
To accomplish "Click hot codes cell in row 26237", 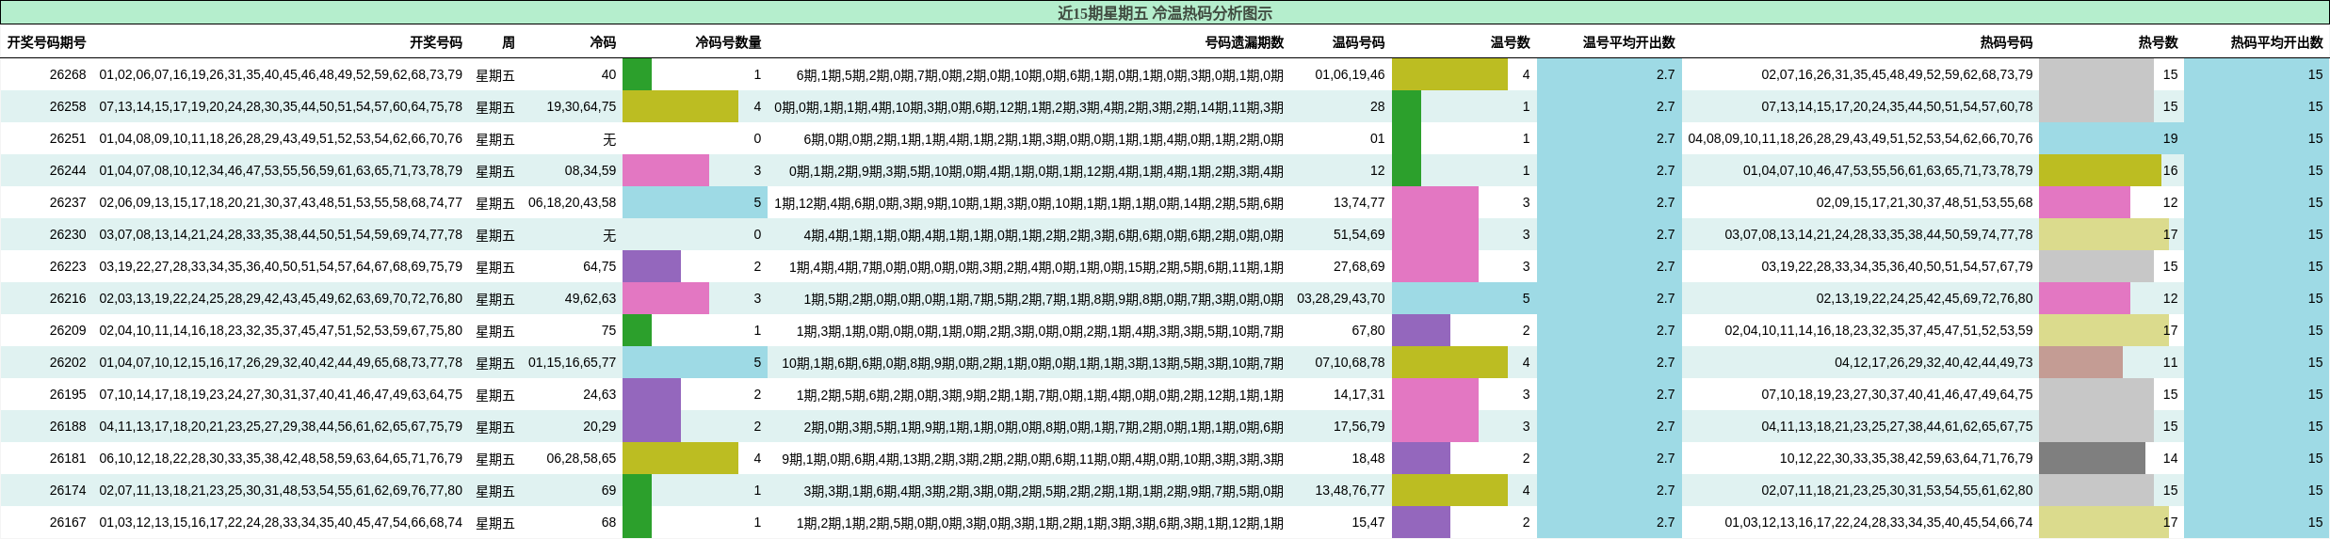I will [x=1924, y=202].
